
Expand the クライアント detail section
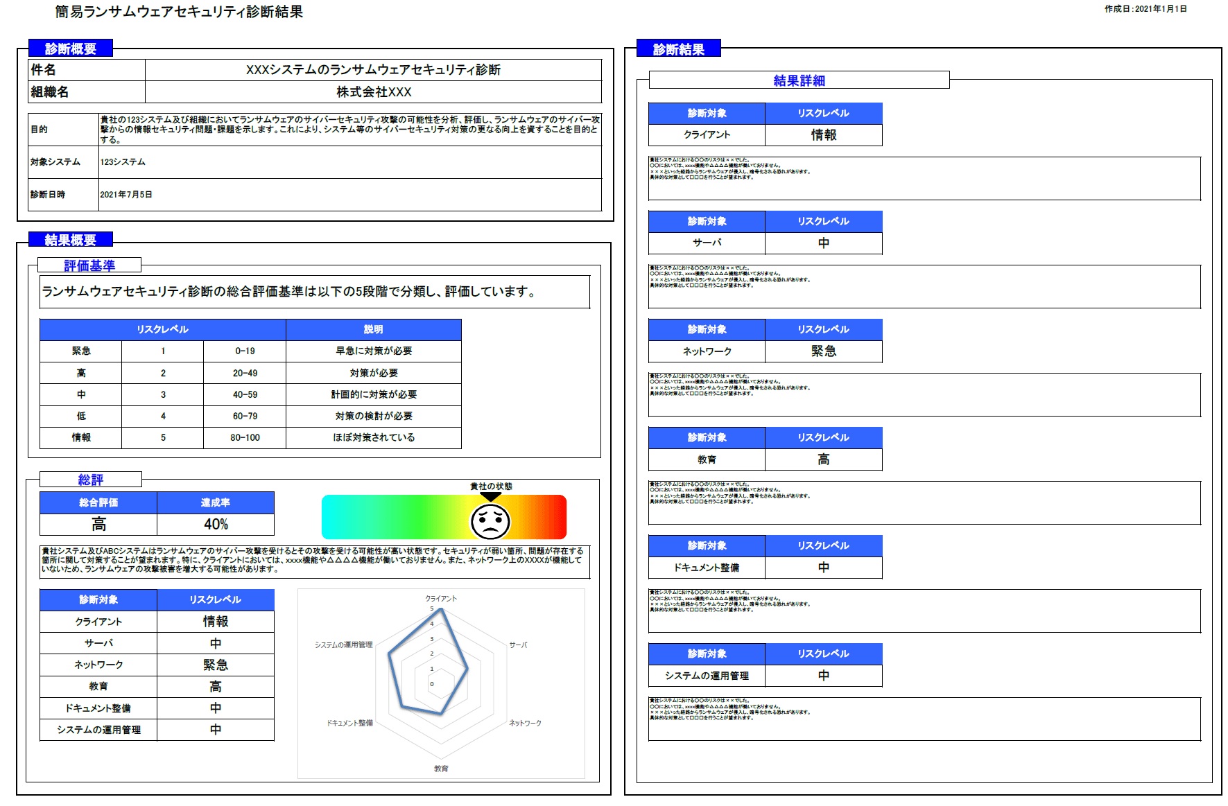click(706, 135)
